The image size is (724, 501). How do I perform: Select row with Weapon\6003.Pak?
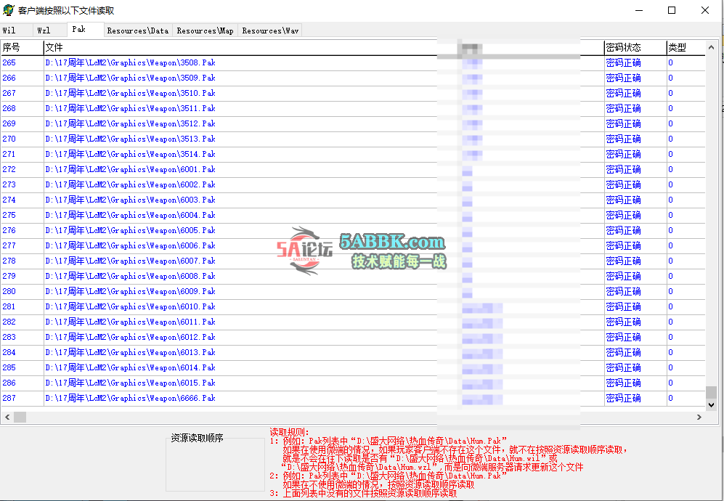pyautogui.click(x=353, y=200)
